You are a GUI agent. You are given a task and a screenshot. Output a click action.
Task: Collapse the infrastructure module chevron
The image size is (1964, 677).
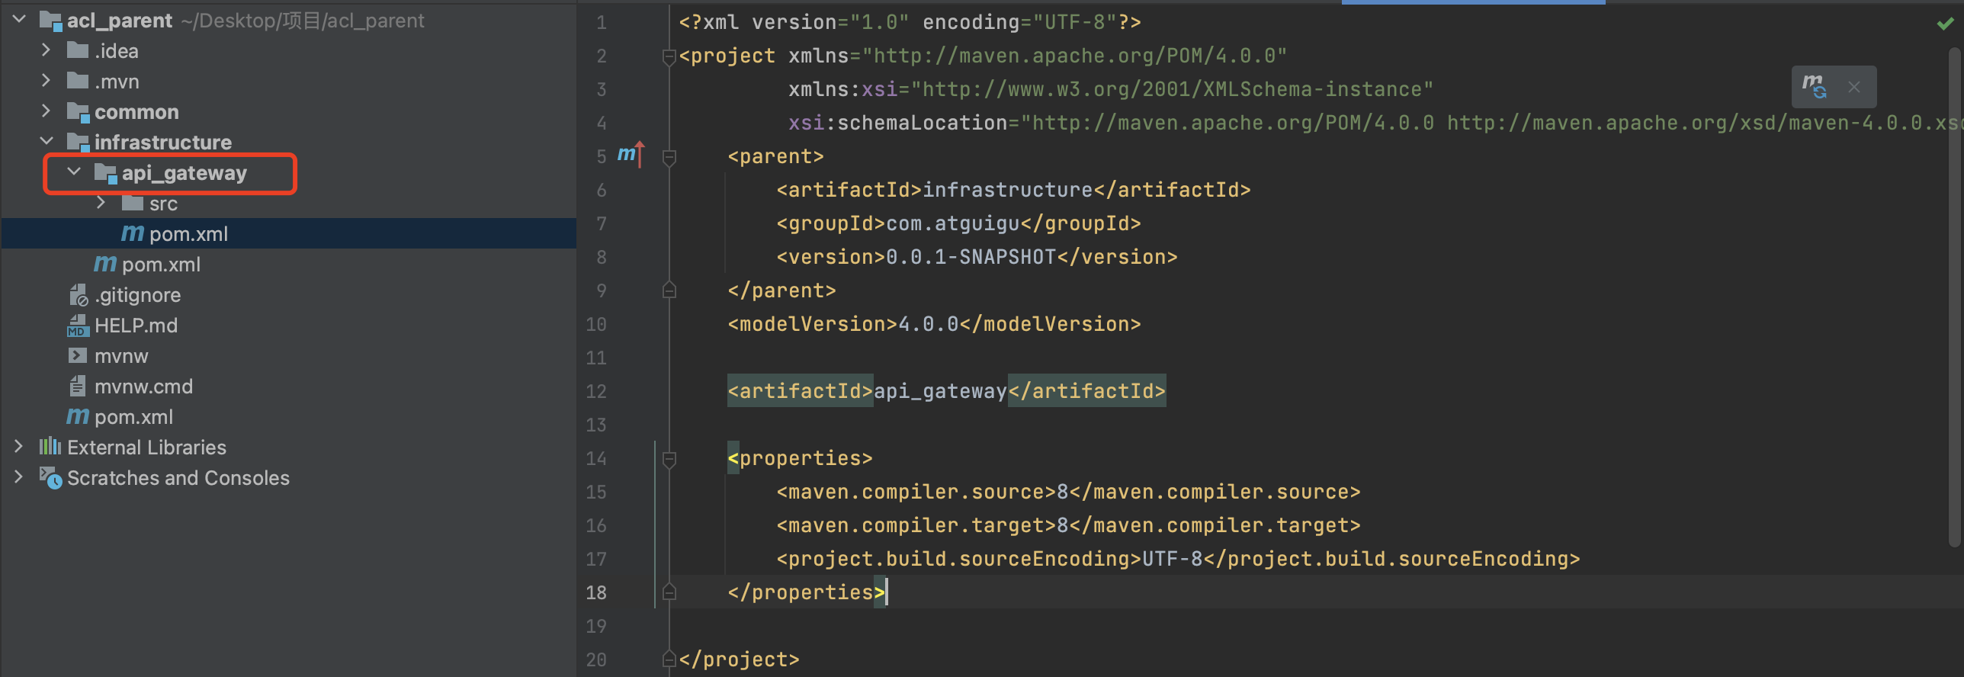[46, 142]
